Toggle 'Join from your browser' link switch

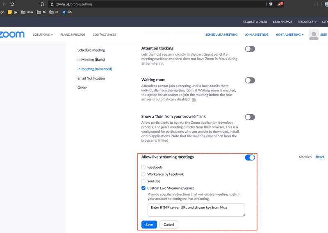coord(250,117)
